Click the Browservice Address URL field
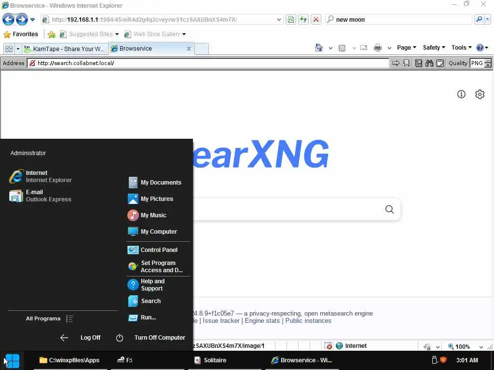Viewport: 494px width, 370px height. (x=208, y=63)
